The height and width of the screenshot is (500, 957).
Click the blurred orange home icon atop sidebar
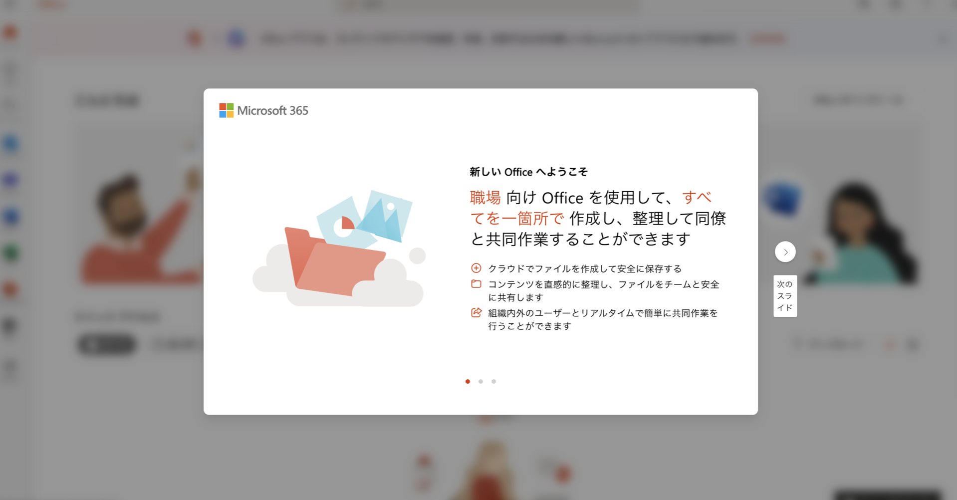tap(11, 33)
